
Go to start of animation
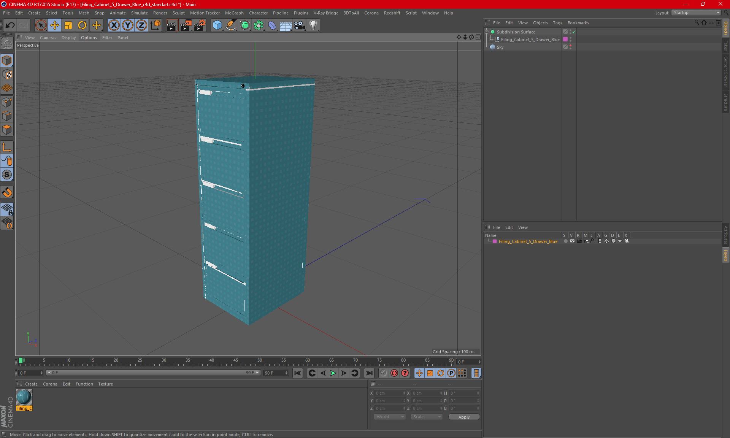click(x=298, y=373)
